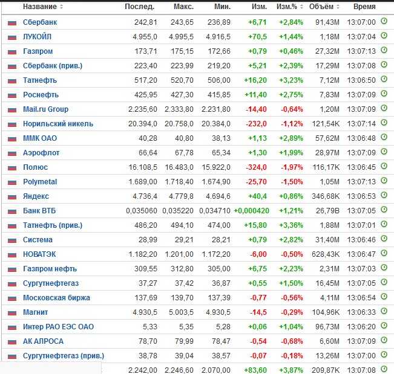This screenshot has width=394, height=374.
Task: Select the +0,000420 change value for Банк ВТБ
Action: [x=251, y=211]
